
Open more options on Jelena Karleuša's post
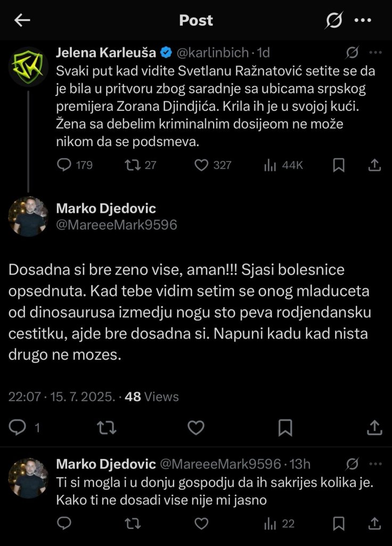[376, 53]
